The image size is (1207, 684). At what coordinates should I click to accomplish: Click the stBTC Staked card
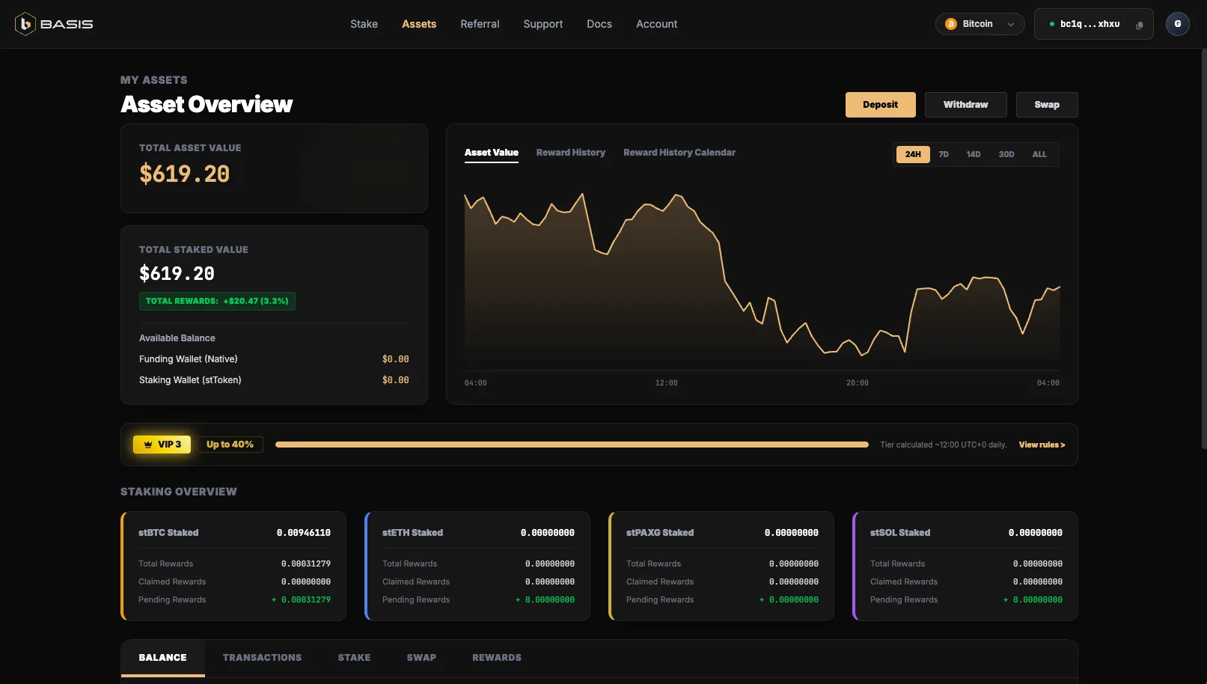tap(233, 566)
